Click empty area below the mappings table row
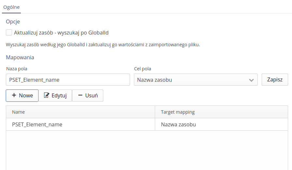292x170 pixels. pos(147,150)
